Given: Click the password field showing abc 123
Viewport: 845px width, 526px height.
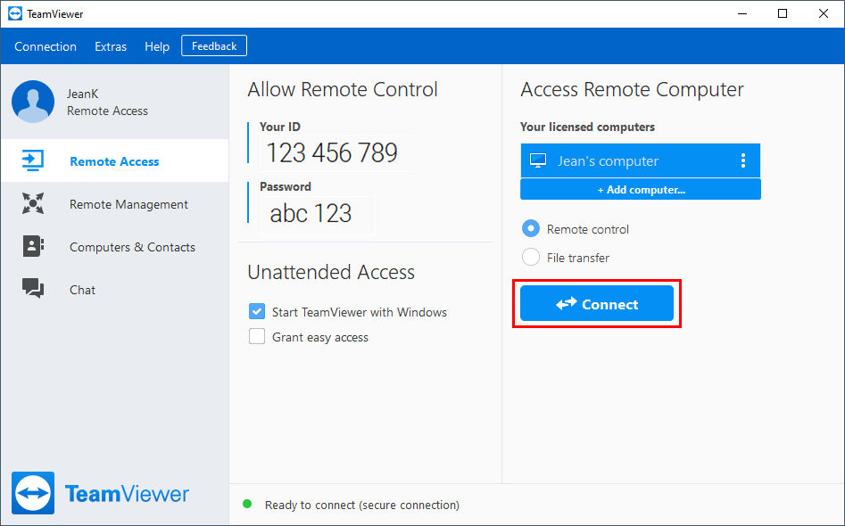Looking at the screenshot, I should pyautogui.click(x=318, y=214).
